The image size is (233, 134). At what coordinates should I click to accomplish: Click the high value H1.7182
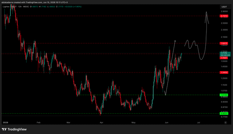[x=43, y=7]
